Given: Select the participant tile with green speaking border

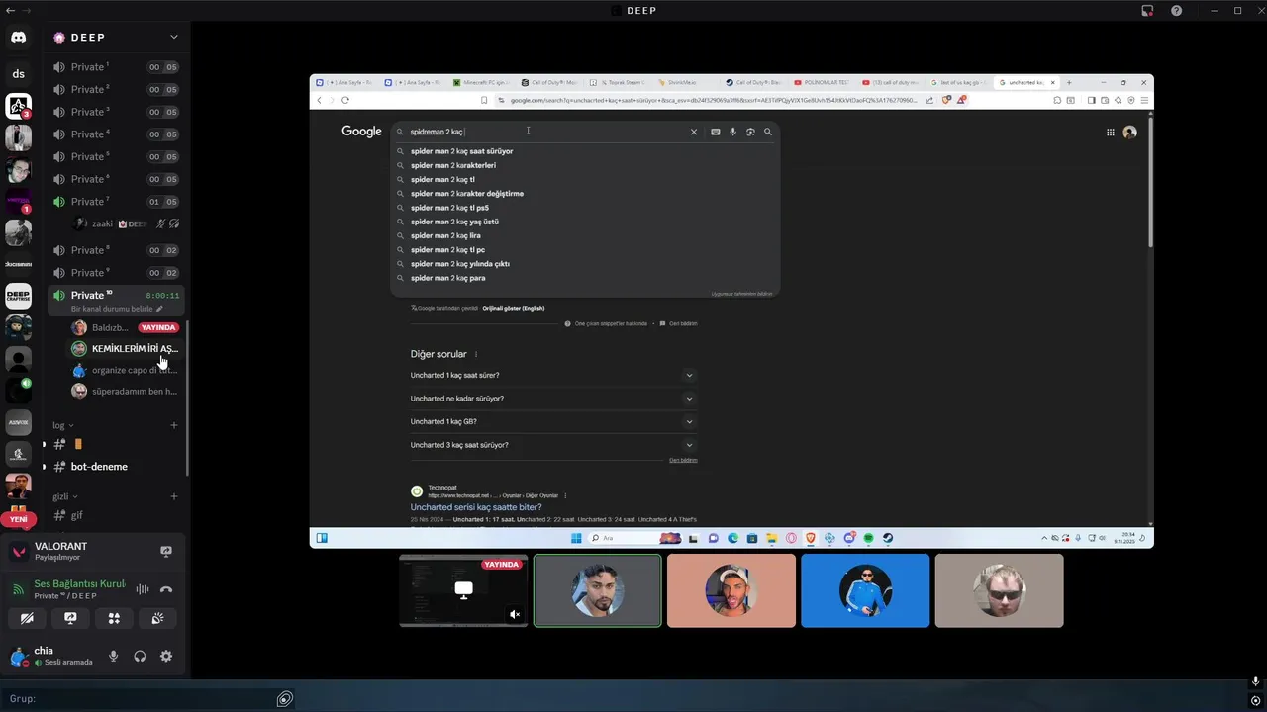Looking at the screenshot, I should tap(597, 590).
